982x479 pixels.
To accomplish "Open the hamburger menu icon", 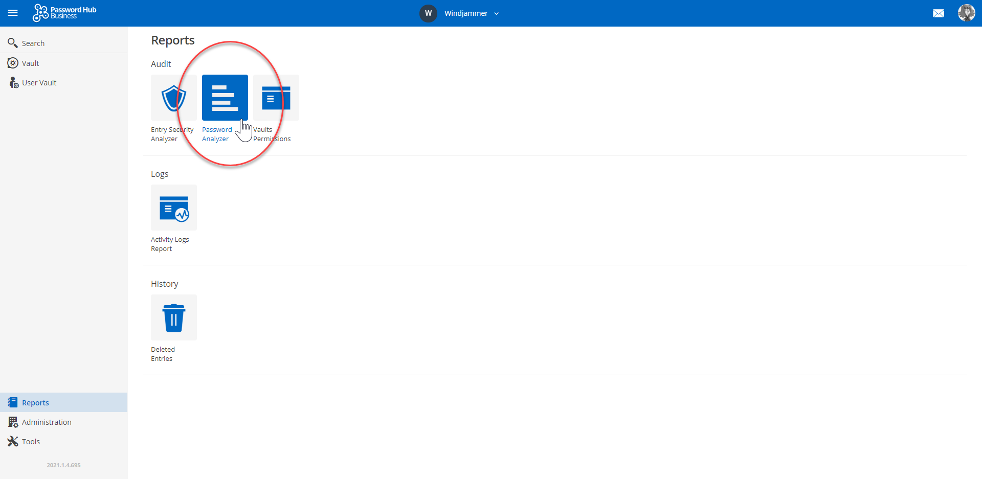I will (x=13, y=13).
